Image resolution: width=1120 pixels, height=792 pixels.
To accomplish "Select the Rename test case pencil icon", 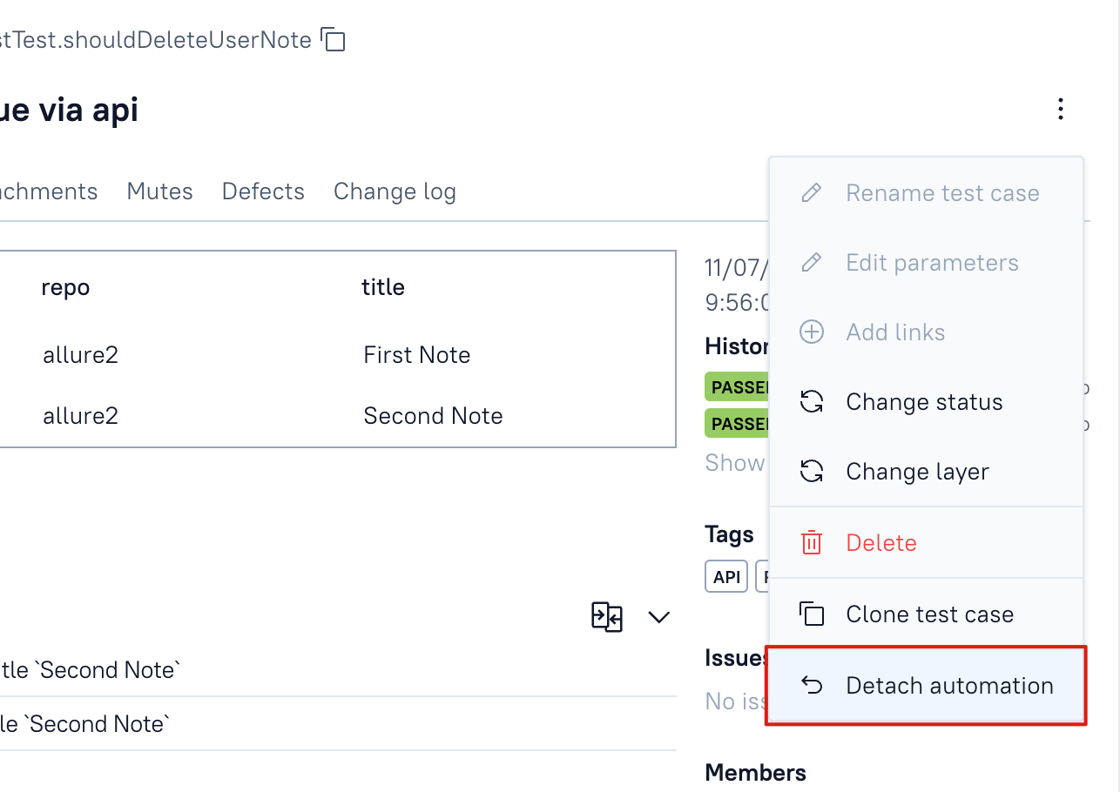I will [x=811, y=192].
